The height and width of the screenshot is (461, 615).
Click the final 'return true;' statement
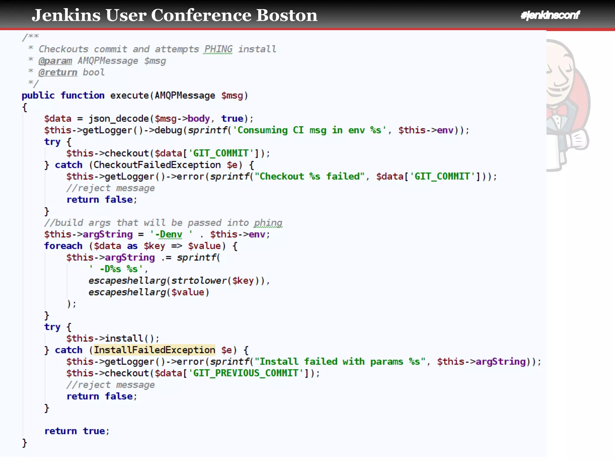pyautogui.click(x=77, y=431)
